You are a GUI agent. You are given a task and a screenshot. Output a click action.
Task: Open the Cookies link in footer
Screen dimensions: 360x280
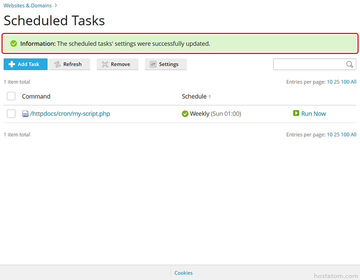pyautogui.click(x=183, y=273)
